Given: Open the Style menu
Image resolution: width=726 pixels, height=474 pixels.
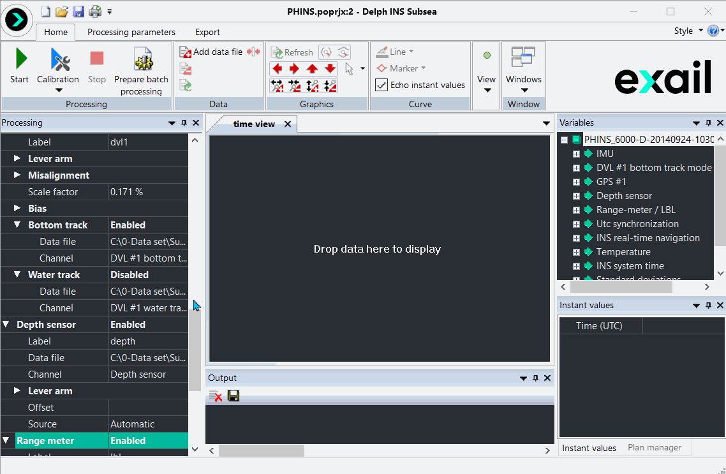Looking at the screenshot, I should [688, 31].
